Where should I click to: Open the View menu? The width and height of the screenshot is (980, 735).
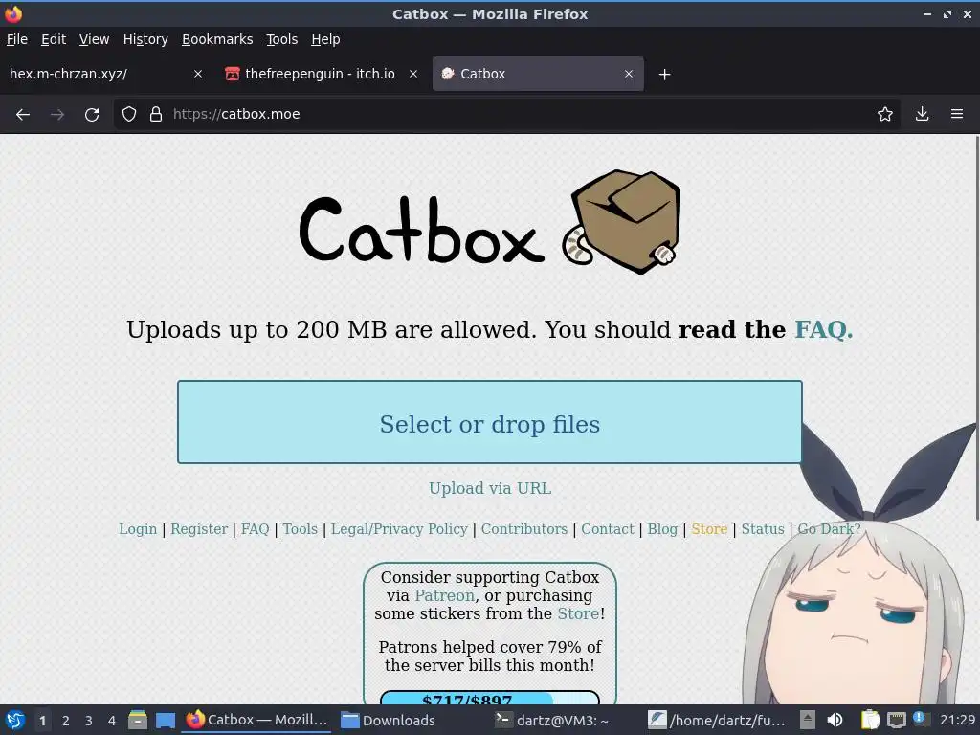94,39
